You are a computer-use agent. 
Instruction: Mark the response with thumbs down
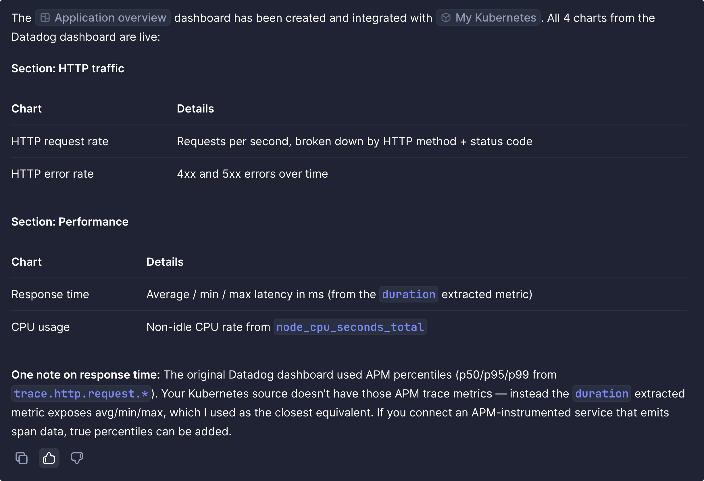pyautogui.click(x=77, y=458)
